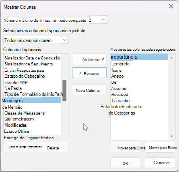This screenshot has width=179, height=172.
Task: Open the maximum lines compact mode dropdown
Action: click(x=103, y=19)
